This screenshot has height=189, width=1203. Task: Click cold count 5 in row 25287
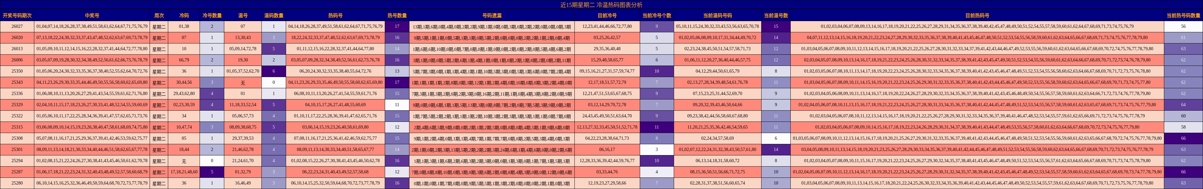[x=212, y=172]
